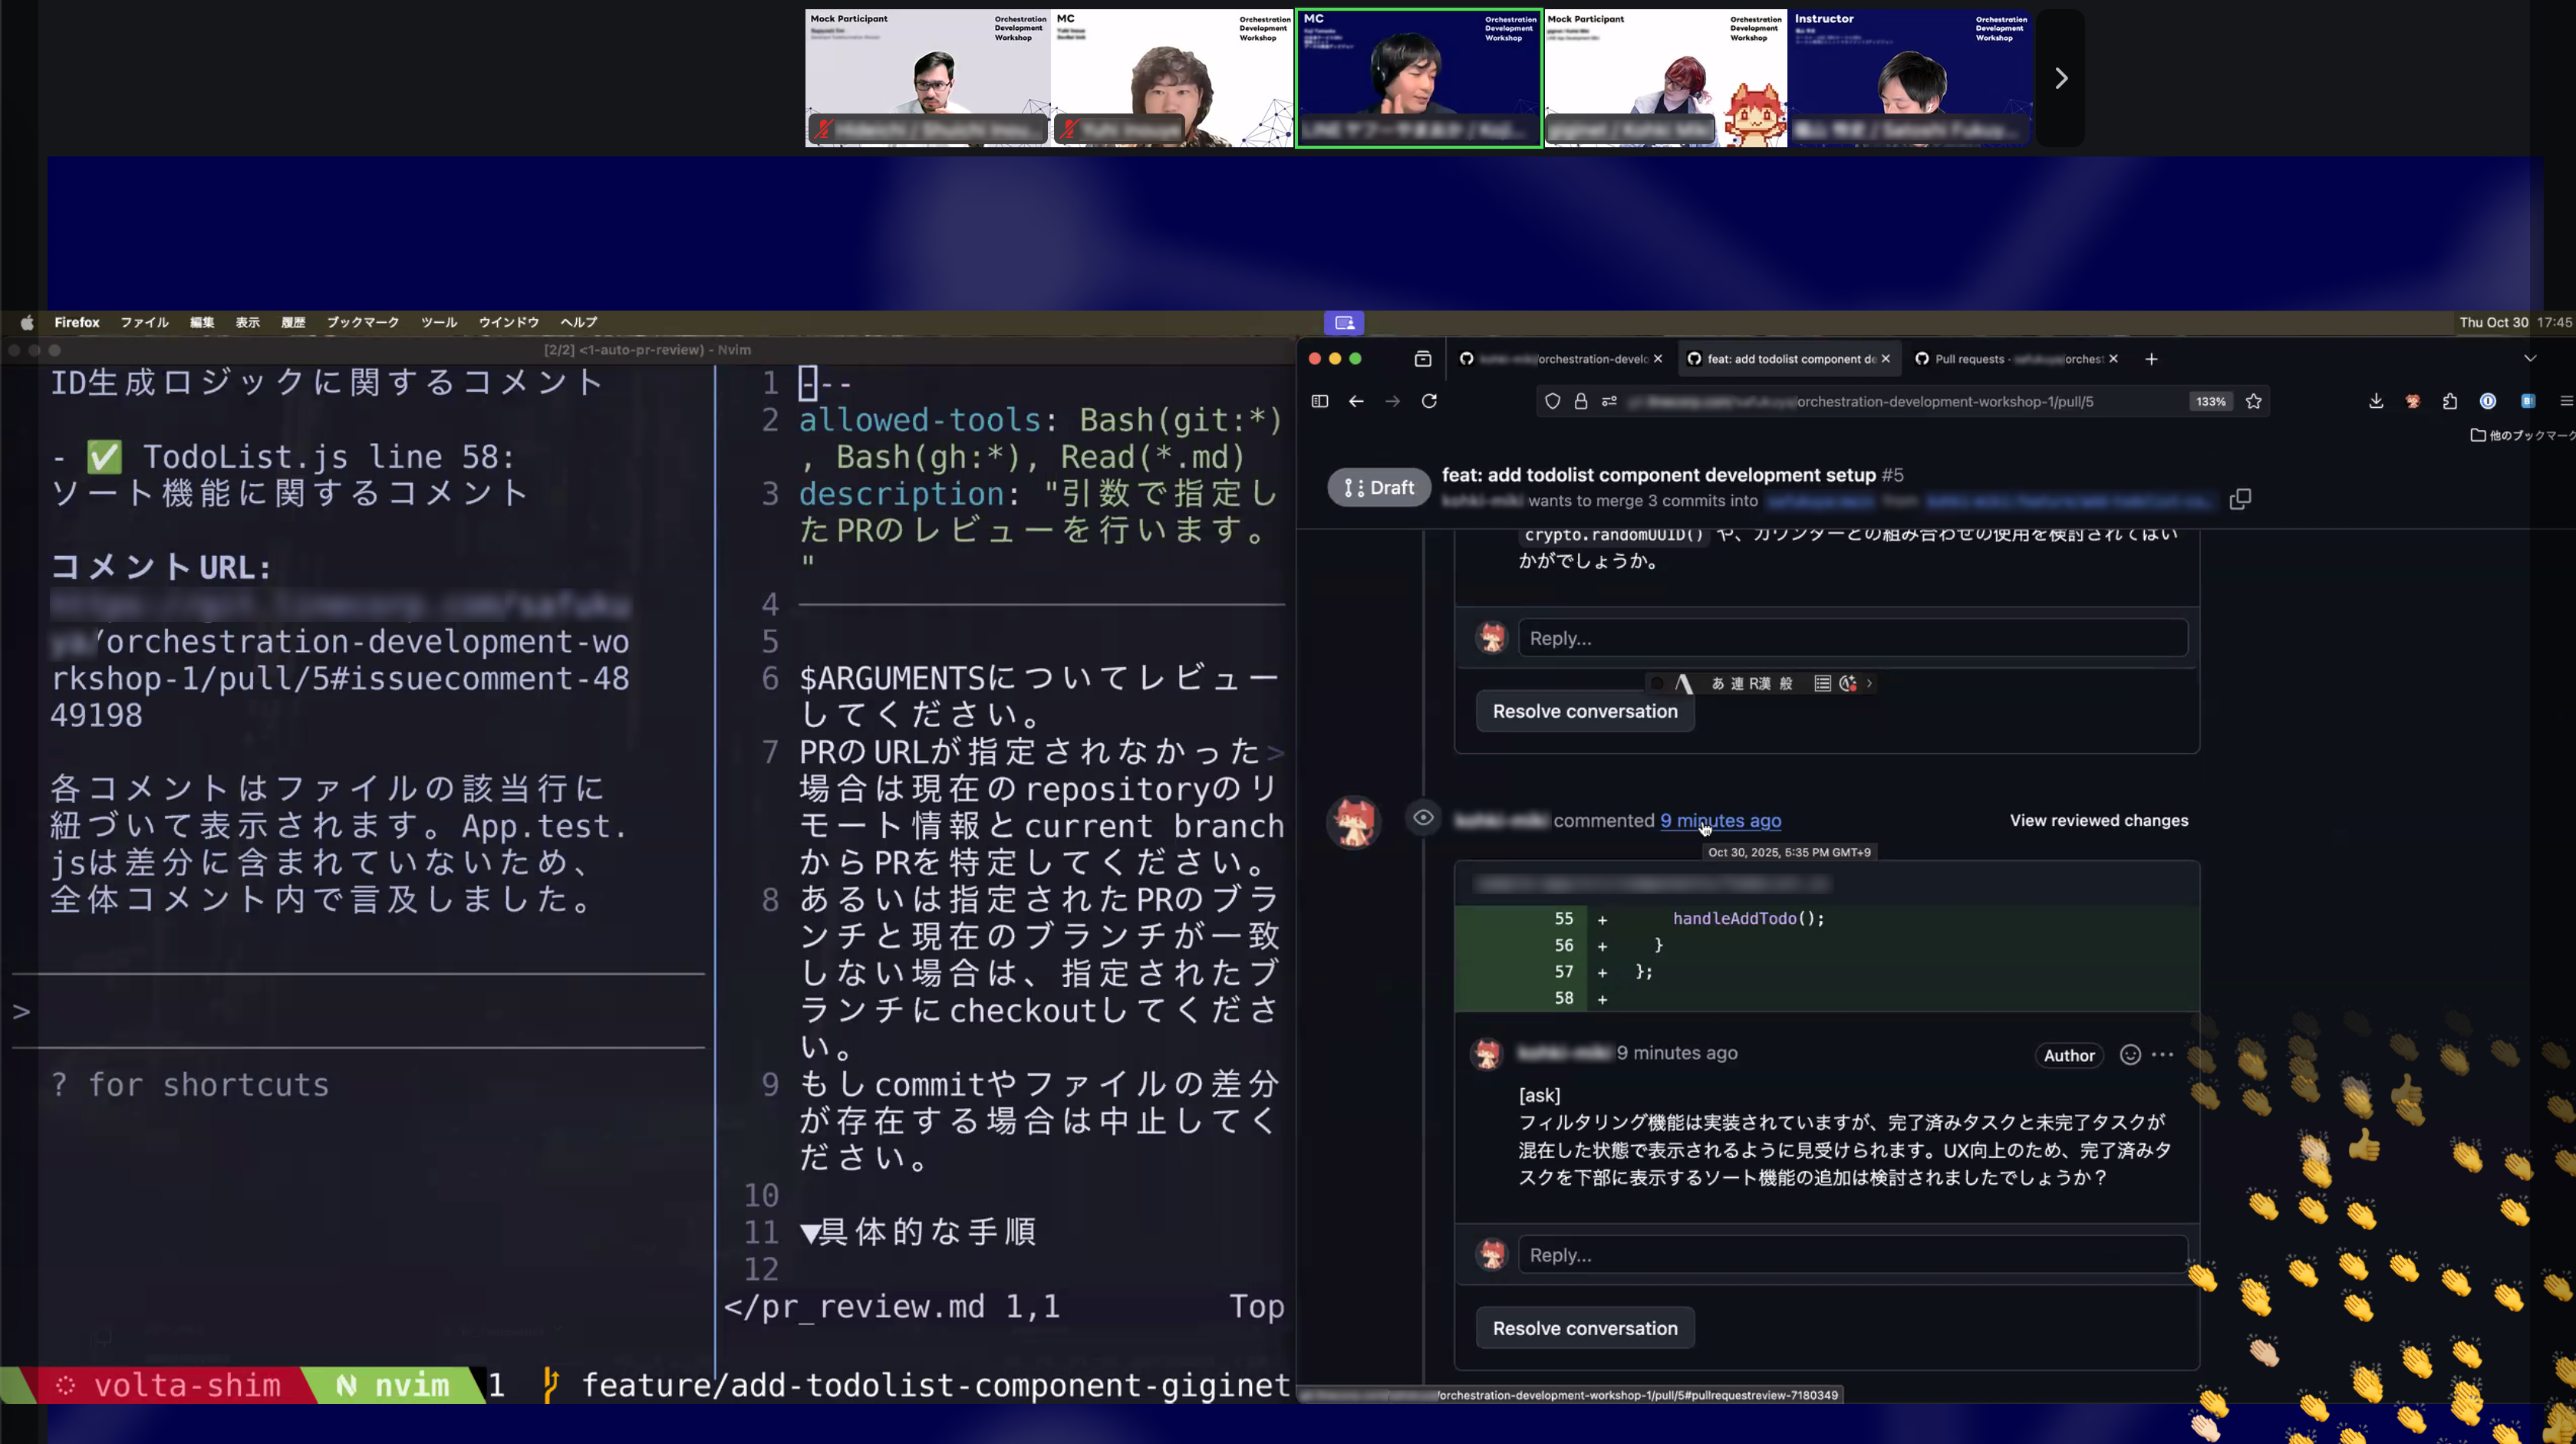
Task: Bookmark the page with the star icon
Action: [x=2254, y=401]
